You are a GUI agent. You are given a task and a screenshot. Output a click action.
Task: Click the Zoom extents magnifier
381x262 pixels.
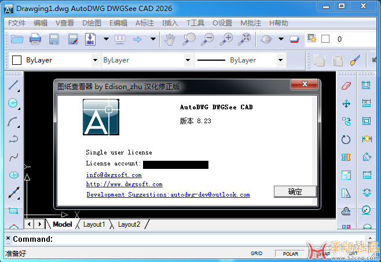[244, 39]
